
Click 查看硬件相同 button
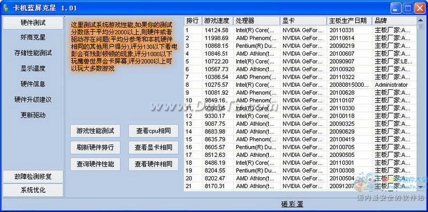(154, 164)
